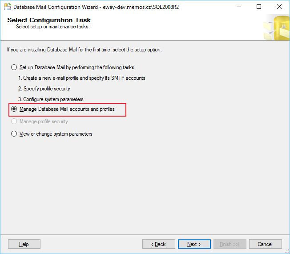The height and width of the screenshot is (254, 290).
Task: Cancel the Database Mail wizard
Action: point(266,244)
